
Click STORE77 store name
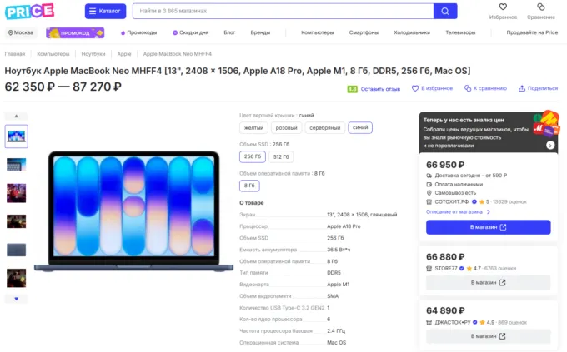446,268
